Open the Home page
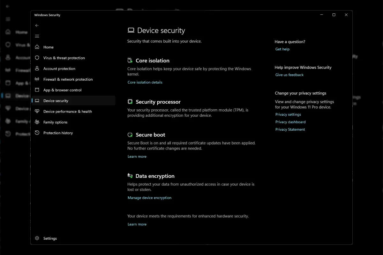The width and height of the screenshot is (383, 255). click(x=73, y=47)
